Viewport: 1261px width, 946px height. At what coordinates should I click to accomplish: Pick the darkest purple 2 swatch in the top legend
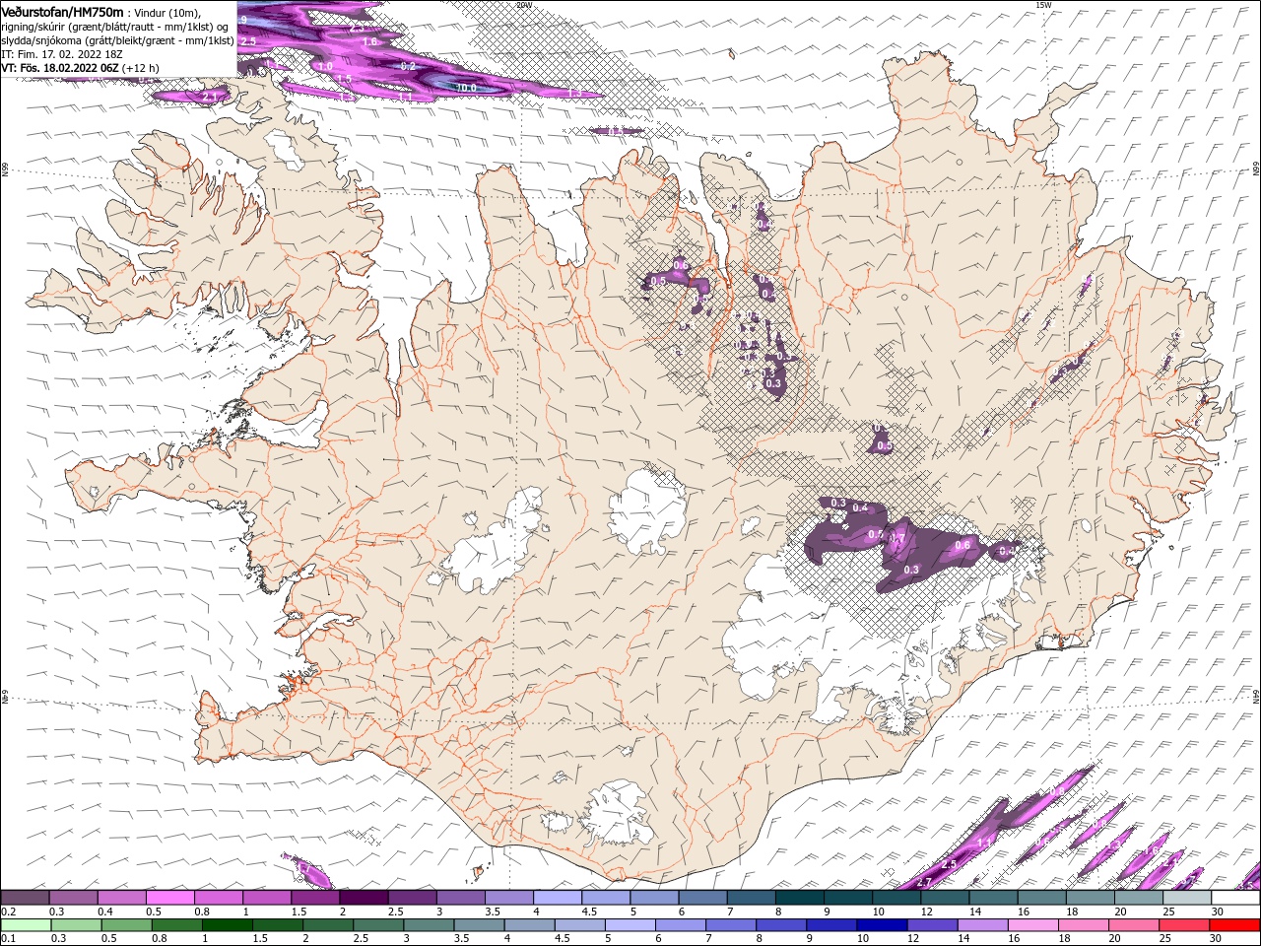click(x=364, y=898)
